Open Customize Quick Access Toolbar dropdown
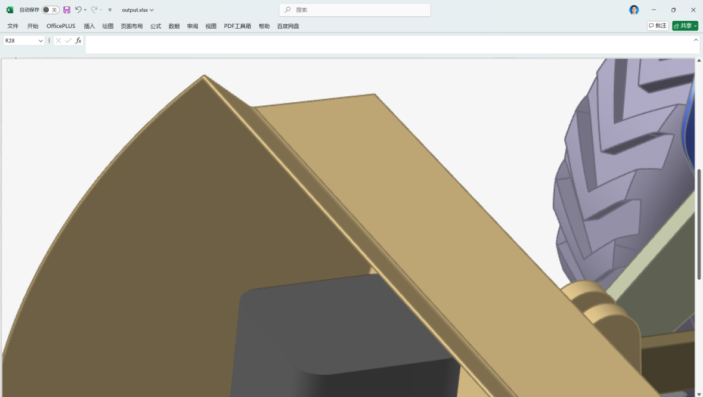The width and height of the screenshot is (703, 397). (x=110, y=10)
